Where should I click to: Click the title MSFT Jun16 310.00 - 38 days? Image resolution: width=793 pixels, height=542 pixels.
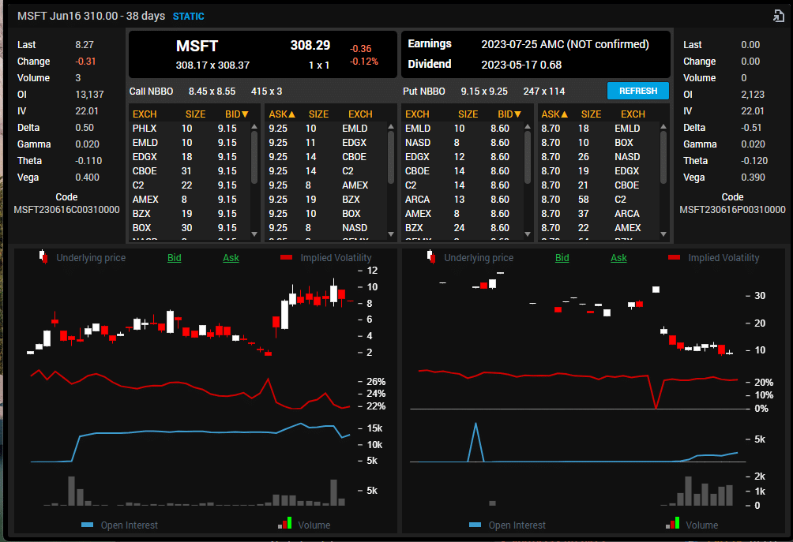tap(91, 16)
